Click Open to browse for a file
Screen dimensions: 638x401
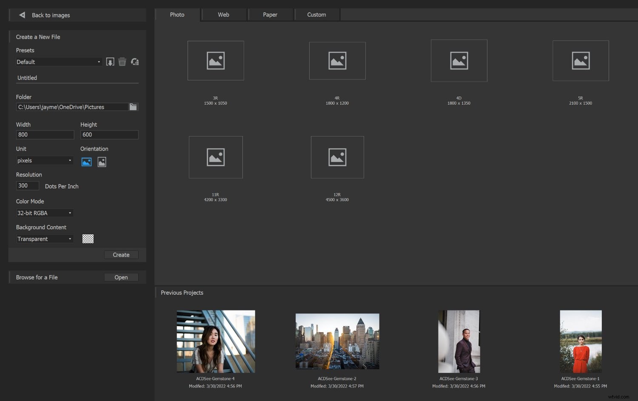click(121, 277)
